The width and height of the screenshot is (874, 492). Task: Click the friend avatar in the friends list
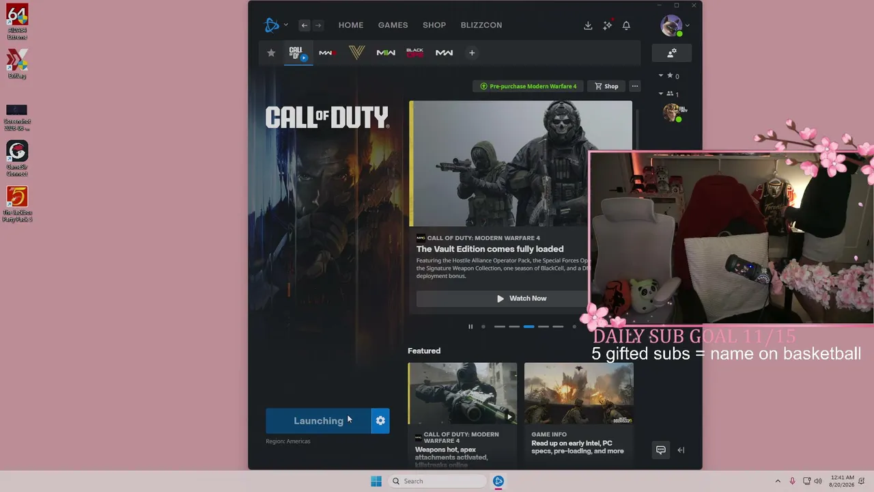pyautogui.click(x=673, y=112)
